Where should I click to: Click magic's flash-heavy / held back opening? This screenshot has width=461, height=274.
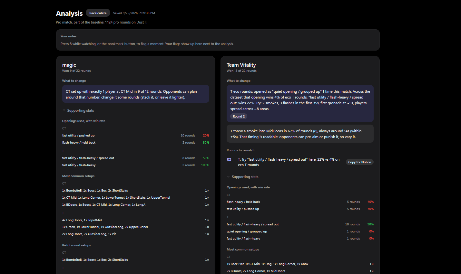(136, 143)
